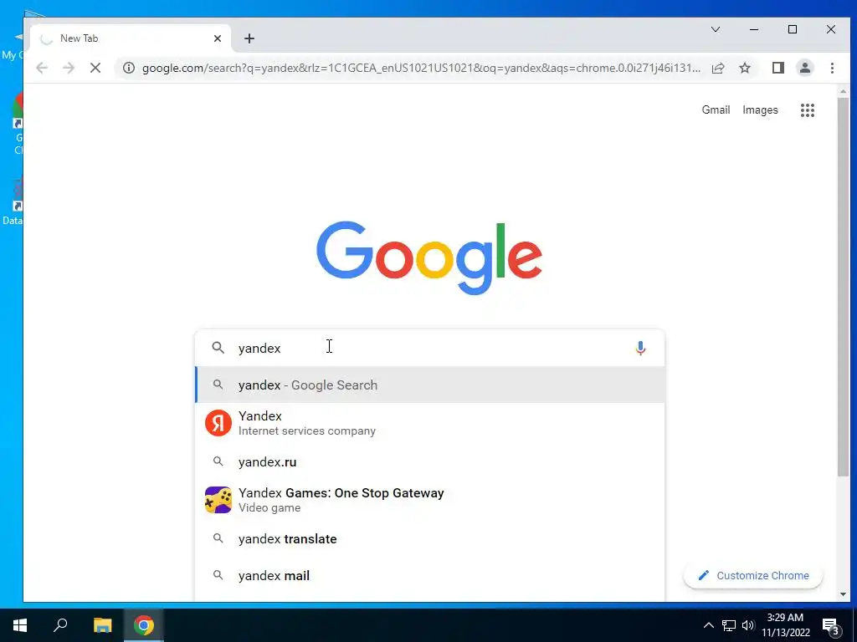This screenshot has width=857, height=642.
Task: Go back to the previous page
Action: point(42,68)
